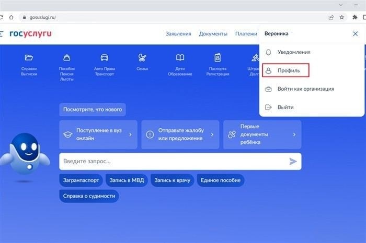Image resolution: width=366 pixels, height=243 pixels.
Task: Open the browser extensions puzzle icon
Action: point(355,17)
